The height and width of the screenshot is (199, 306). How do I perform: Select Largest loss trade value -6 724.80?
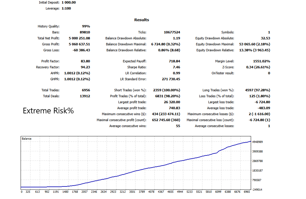pyautogui.click(x=262, y=102)
